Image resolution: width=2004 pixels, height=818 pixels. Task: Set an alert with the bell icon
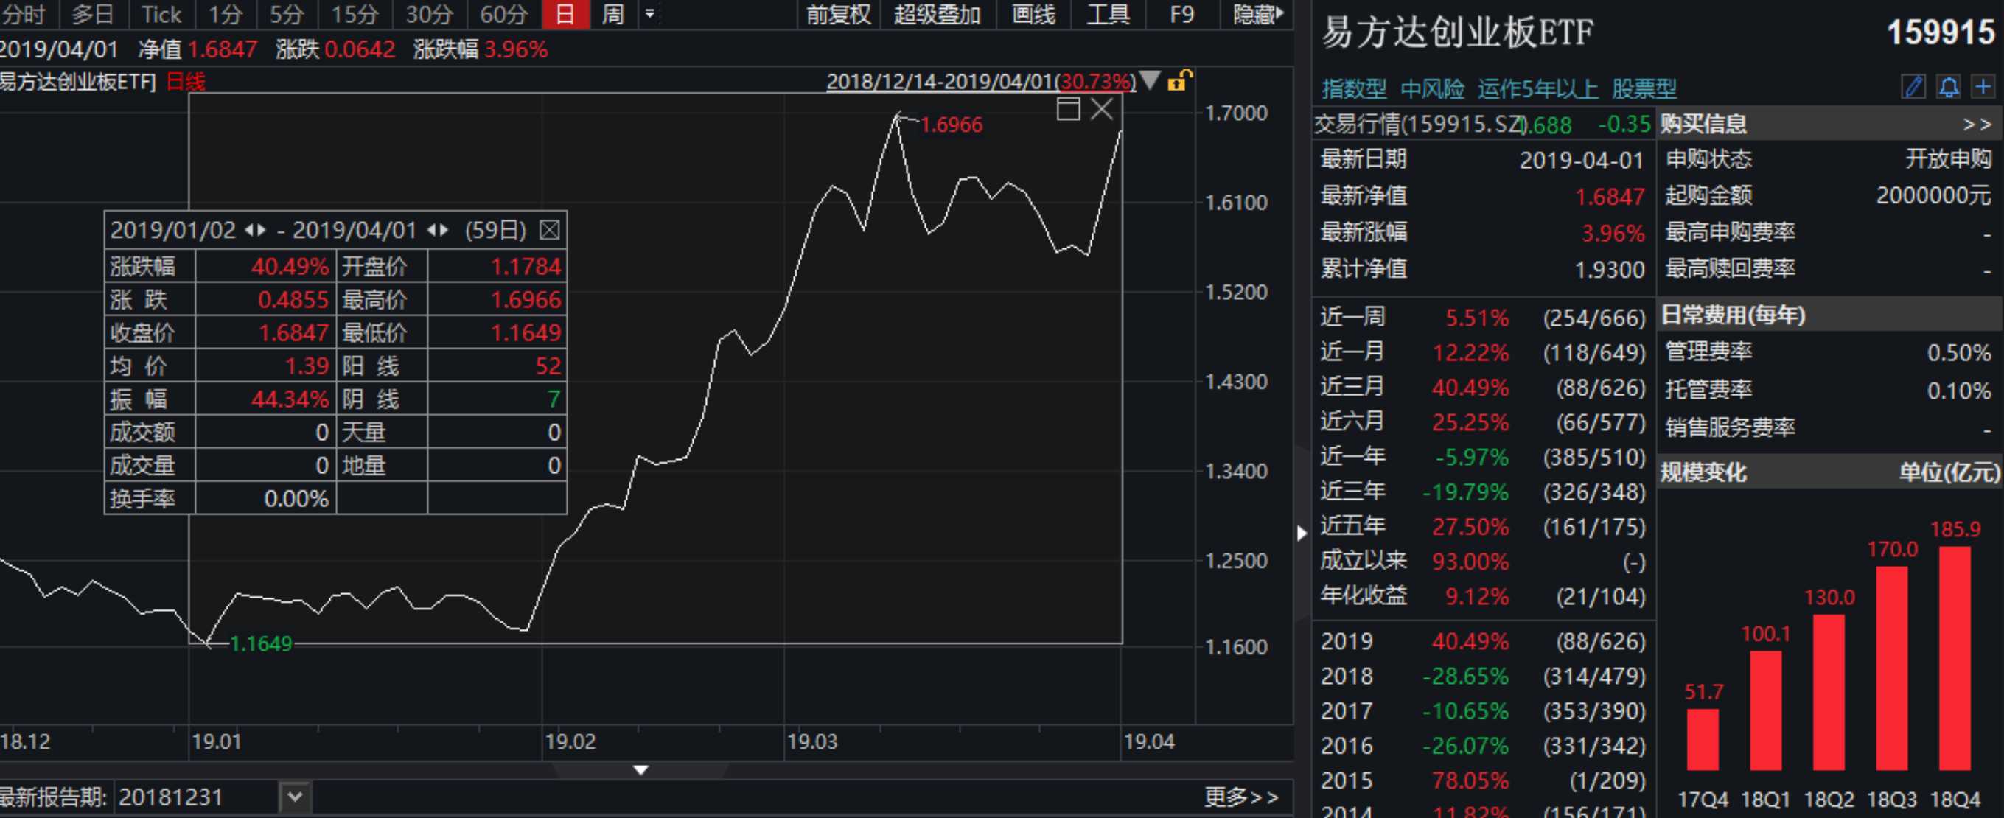[x=1948, y=87]
